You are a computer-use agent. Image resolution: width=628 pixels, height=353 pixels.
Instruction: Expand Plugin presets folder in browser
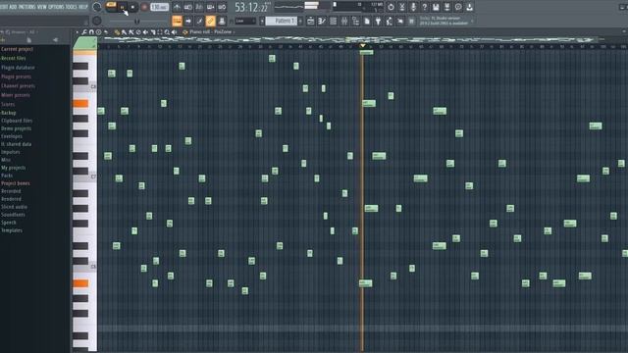click(x=16, y=76)
